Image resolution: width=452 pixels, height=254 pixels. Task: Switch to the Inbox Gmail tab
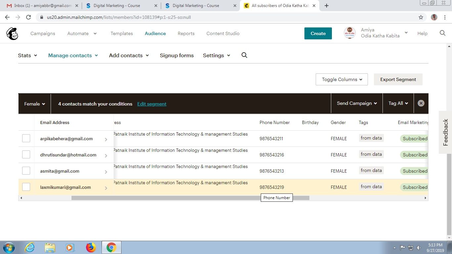43,6
